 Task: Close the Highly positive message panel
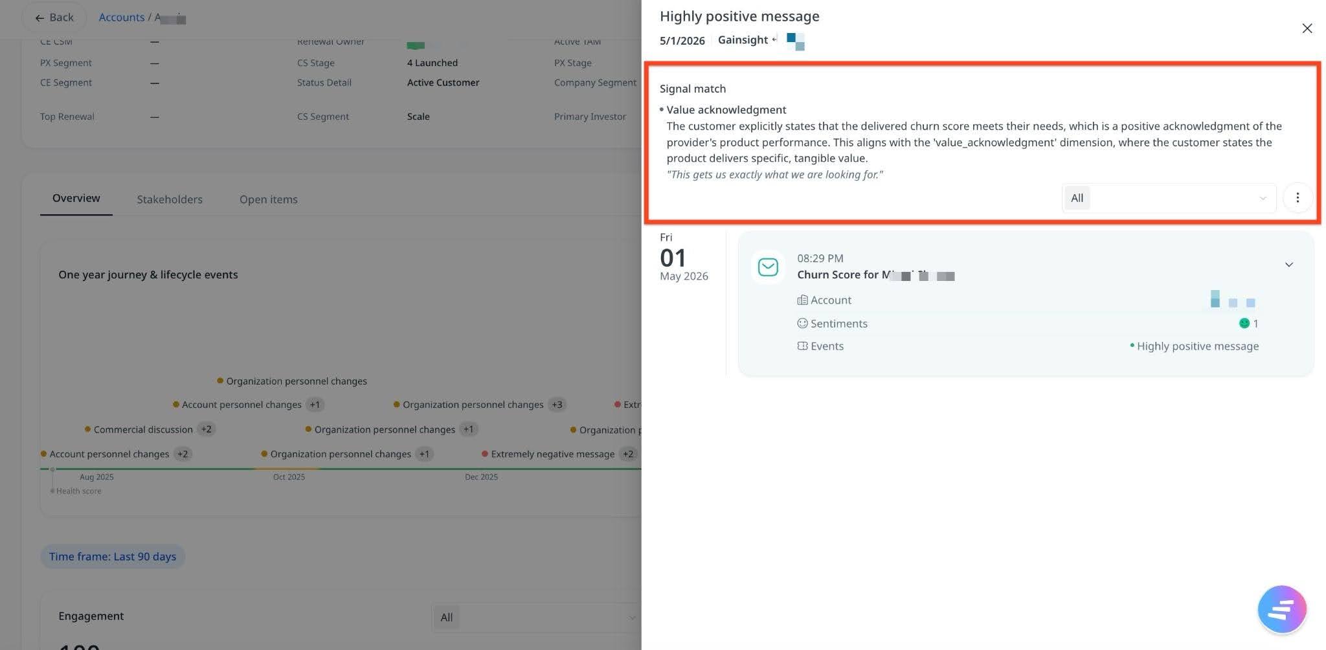[x=1307, y=28]
